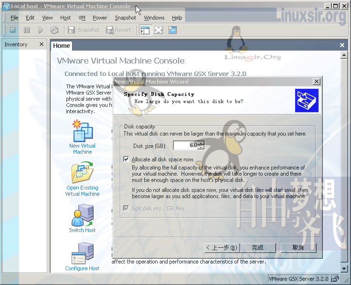
Task: Click the Suspend toolbar icon
Action: point(27,30)
